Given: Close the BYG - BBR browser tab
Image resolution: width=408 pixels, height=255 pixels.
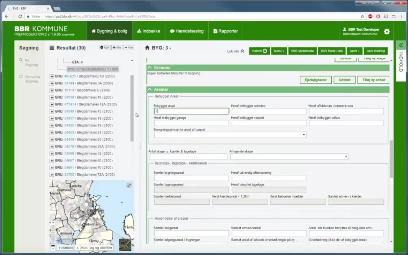Looking at the screenshot, I should coord(48,8).
